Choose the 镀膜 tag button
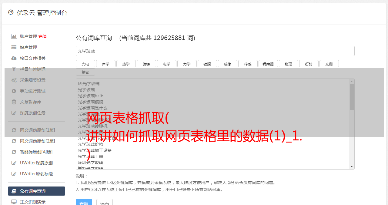Viewport: 388px width, 205px height. [x=207, y=64]
